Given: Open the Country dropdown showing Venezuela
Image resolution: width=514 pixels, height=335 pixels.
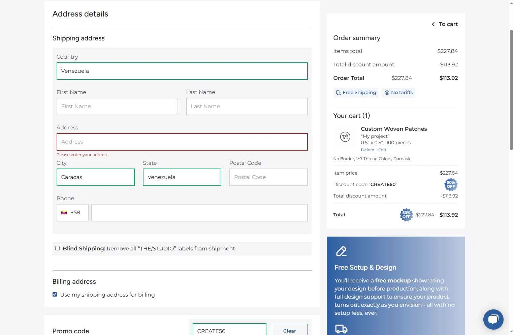Looking at the screenshot, I should [x=182, y=71].
